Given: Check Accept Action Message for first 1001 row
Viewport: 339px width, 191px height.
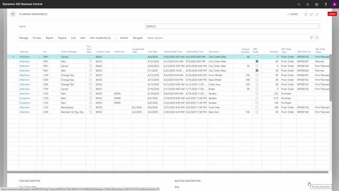Looking at the screenshot, I should click(91, 57).
